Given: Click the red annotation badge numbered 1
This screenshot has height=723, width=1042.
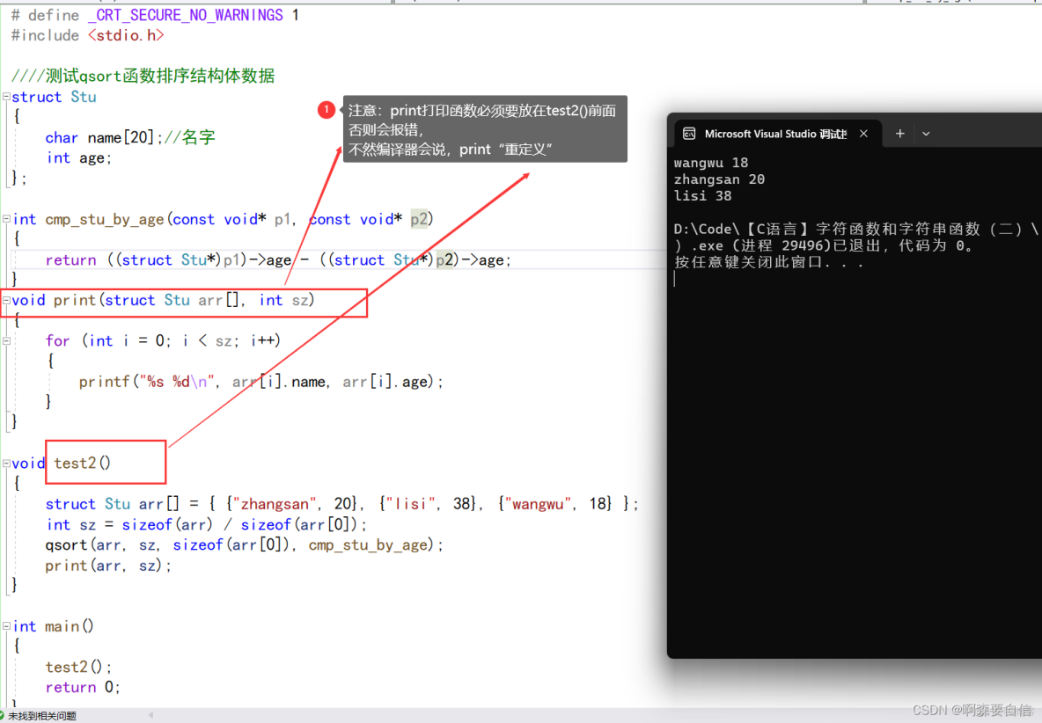Looking at the screenshot, I should (x=327, y=110).
